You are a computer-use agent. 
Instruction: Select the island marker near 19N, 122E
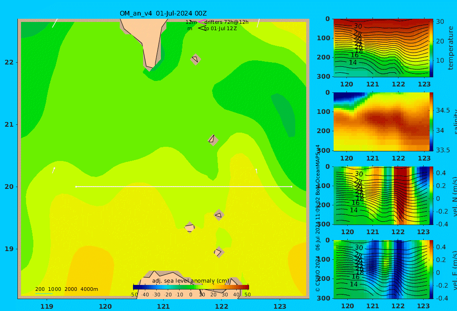pyautogui.click(x=219, y=252)
